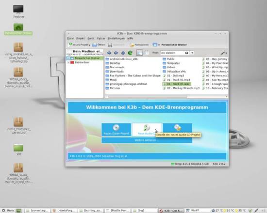Screen dimensions: 267x213
Task: Click the horizontal scrollbar of file list
Action: click(148, 97)
